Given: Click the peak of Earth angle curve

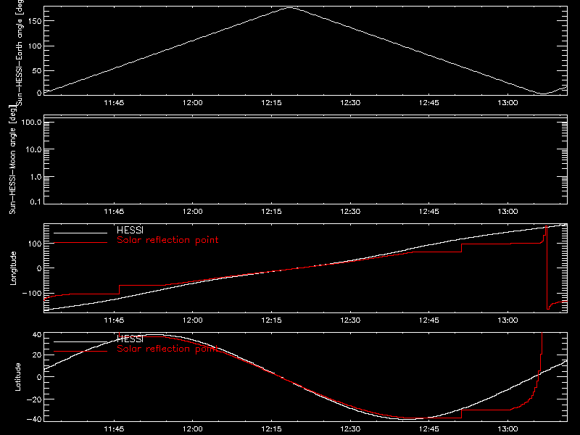Looking at the screenshot, I should (x=289, y=7).
